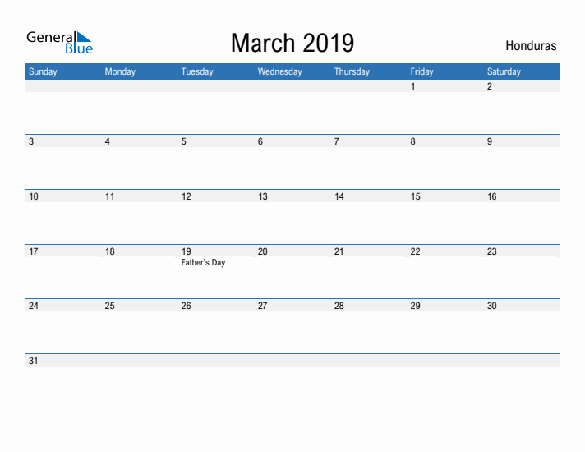The image size is (585, 452).
Task: Select date 21 on Thursday
Action: [339, 251]
